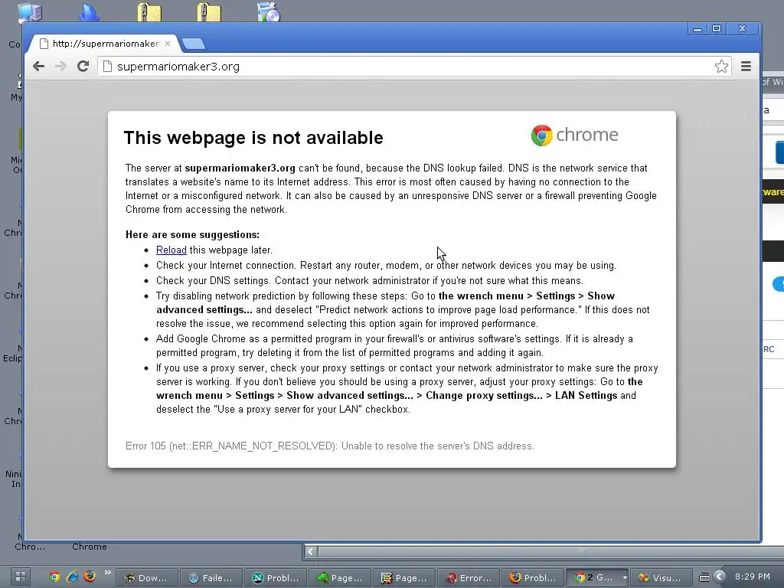
Task: Select the Chrome desktop shortcut label
Action: 90,547
